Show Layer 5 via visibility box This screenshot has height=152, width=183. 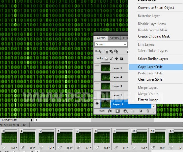[x=97, y=68]
